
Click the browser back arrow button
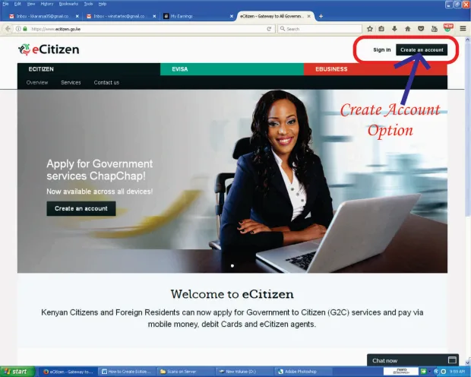(x=8, y=29)
